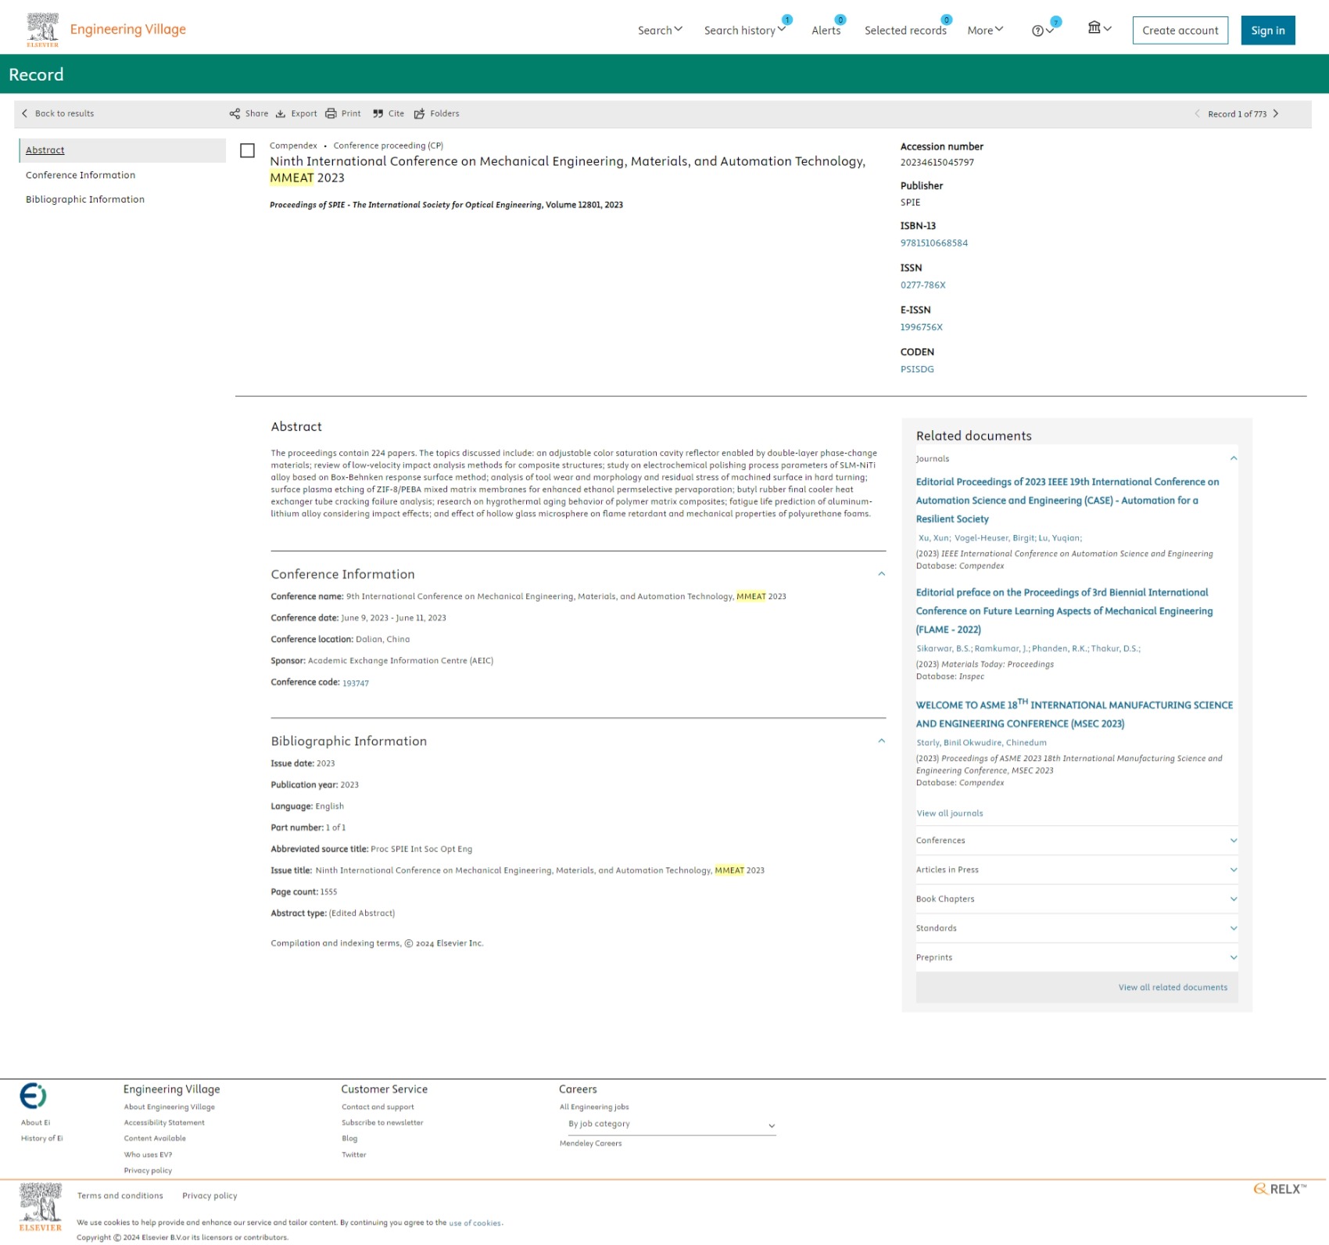Image resolution: width=1329 pixels, height=1245 pixels.
Task: Select the record checkbox beside title
Action: pos(247,151)
